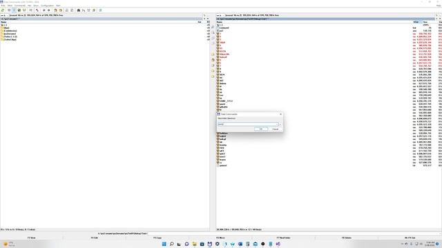
Task: Click the folder name input field in dialog
Action: pyautogui.click(x=247, y=124)
